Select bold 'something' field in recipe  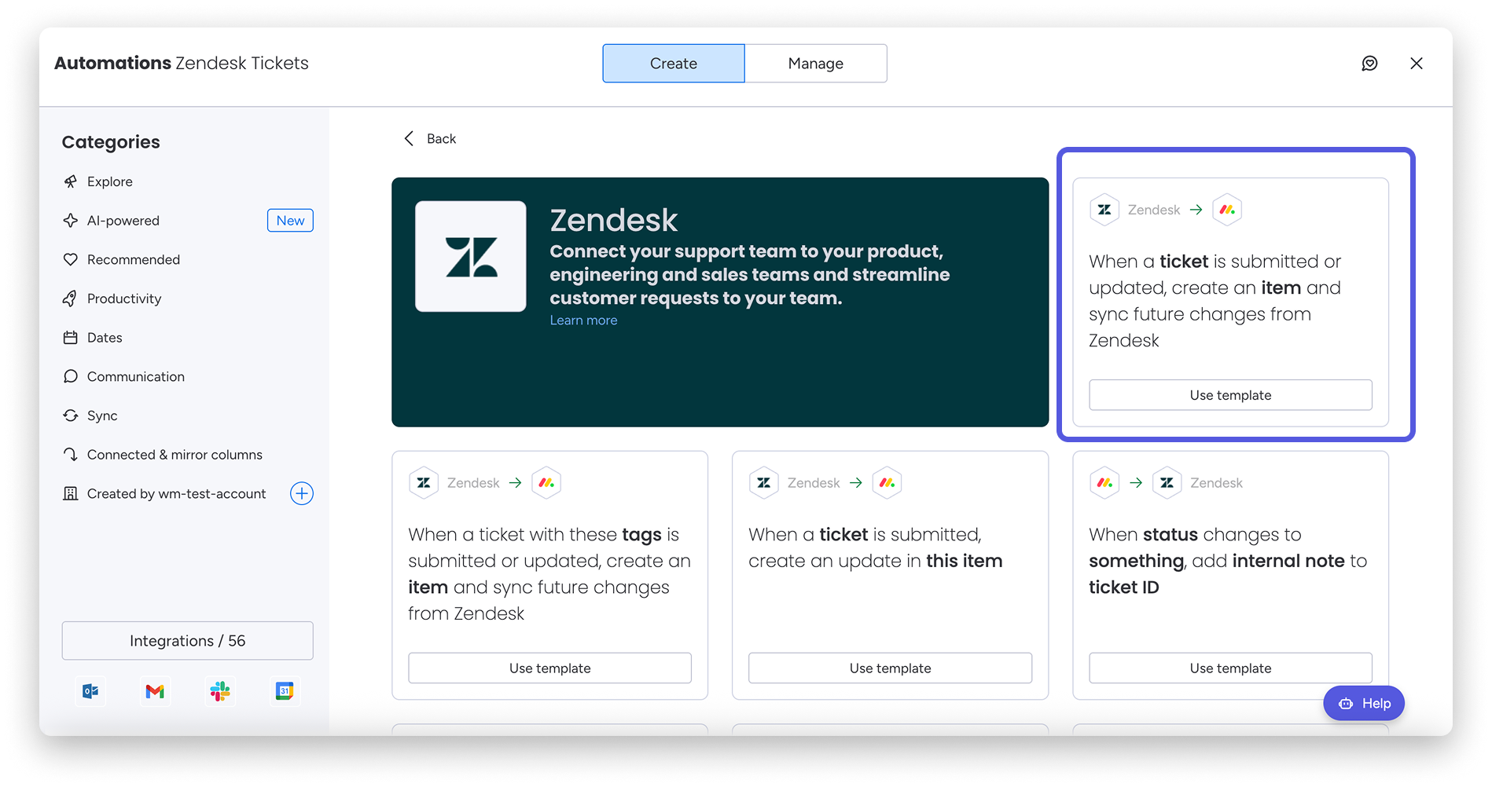pos(1137,561)
